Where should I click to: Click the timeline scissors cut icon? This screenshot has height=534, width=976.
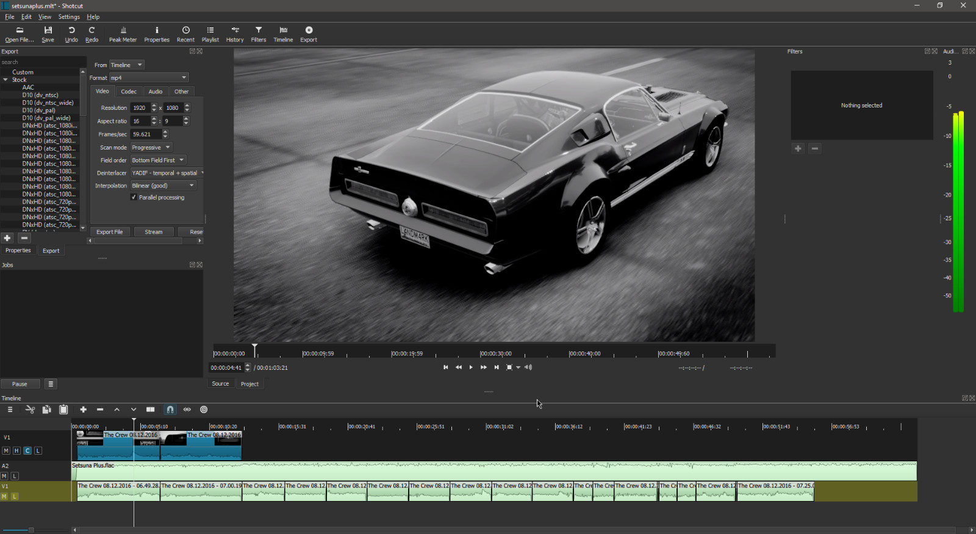coord(30,410)
